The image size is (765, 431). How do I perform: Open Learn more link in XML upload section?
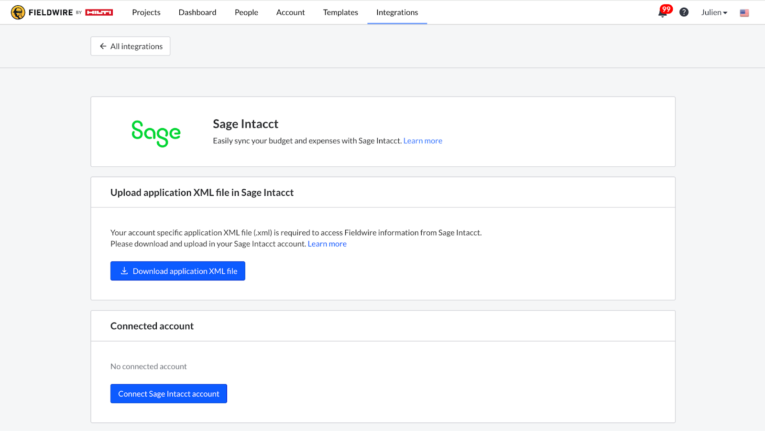click(327, 244)
